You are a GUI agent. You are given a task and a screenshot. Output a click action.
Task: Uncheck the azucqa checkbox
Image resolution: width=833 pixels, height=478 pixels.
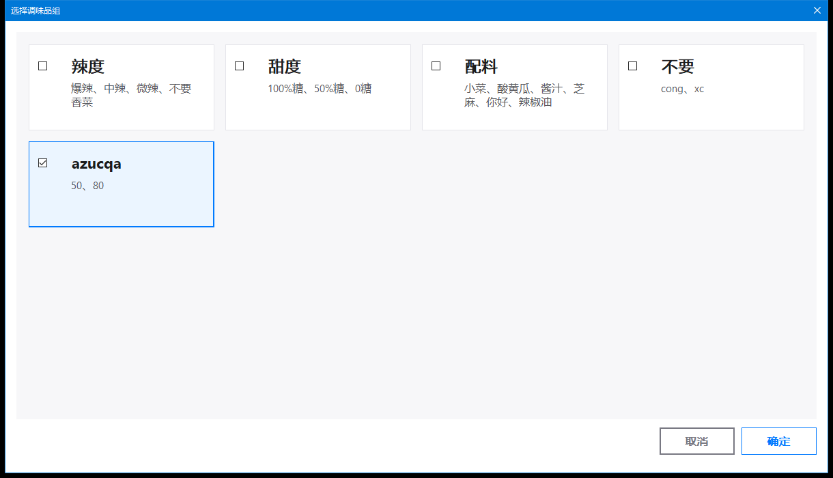coord(42,163)
